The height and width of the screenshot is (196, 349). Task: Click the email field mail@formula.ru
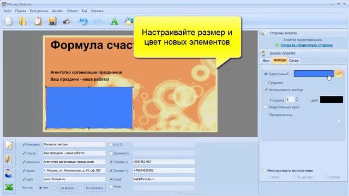click(164, 179)
